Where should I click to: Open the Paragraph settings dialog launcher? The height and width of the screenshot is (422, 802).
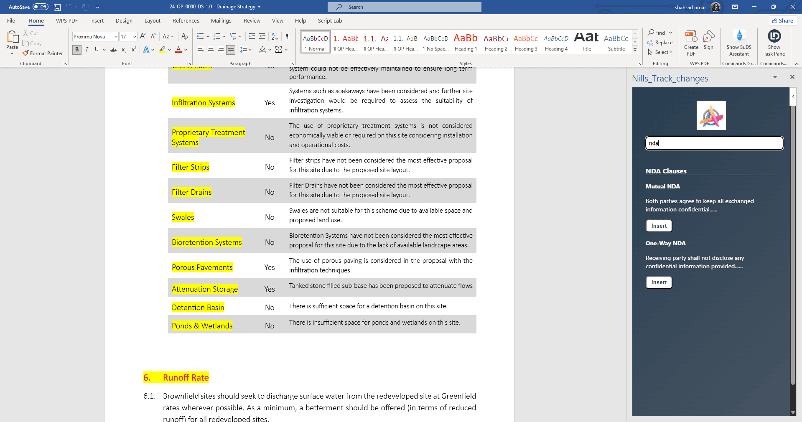[x=292, y=64]
